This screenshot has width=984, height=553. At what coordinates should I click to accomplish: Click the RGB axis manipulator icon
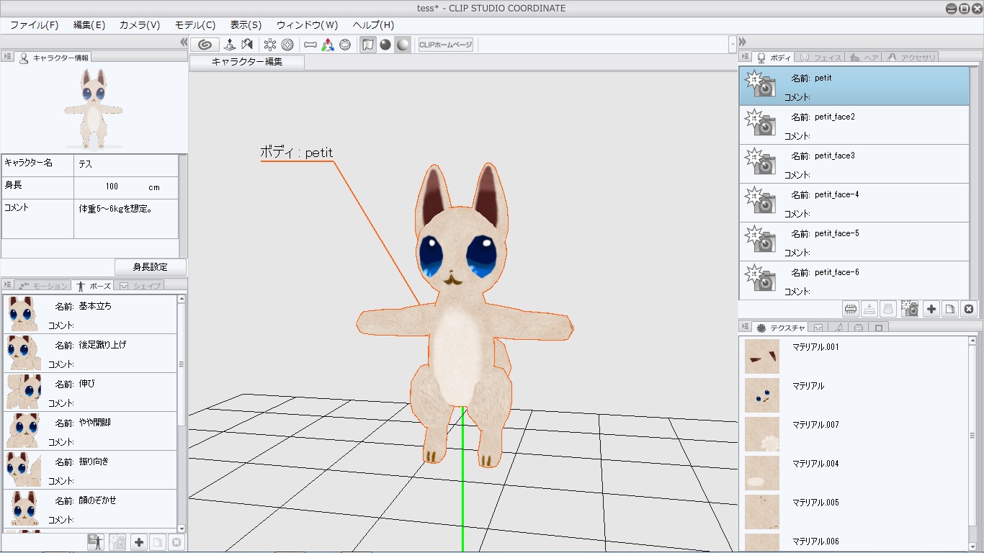click(x=328, y=45)
